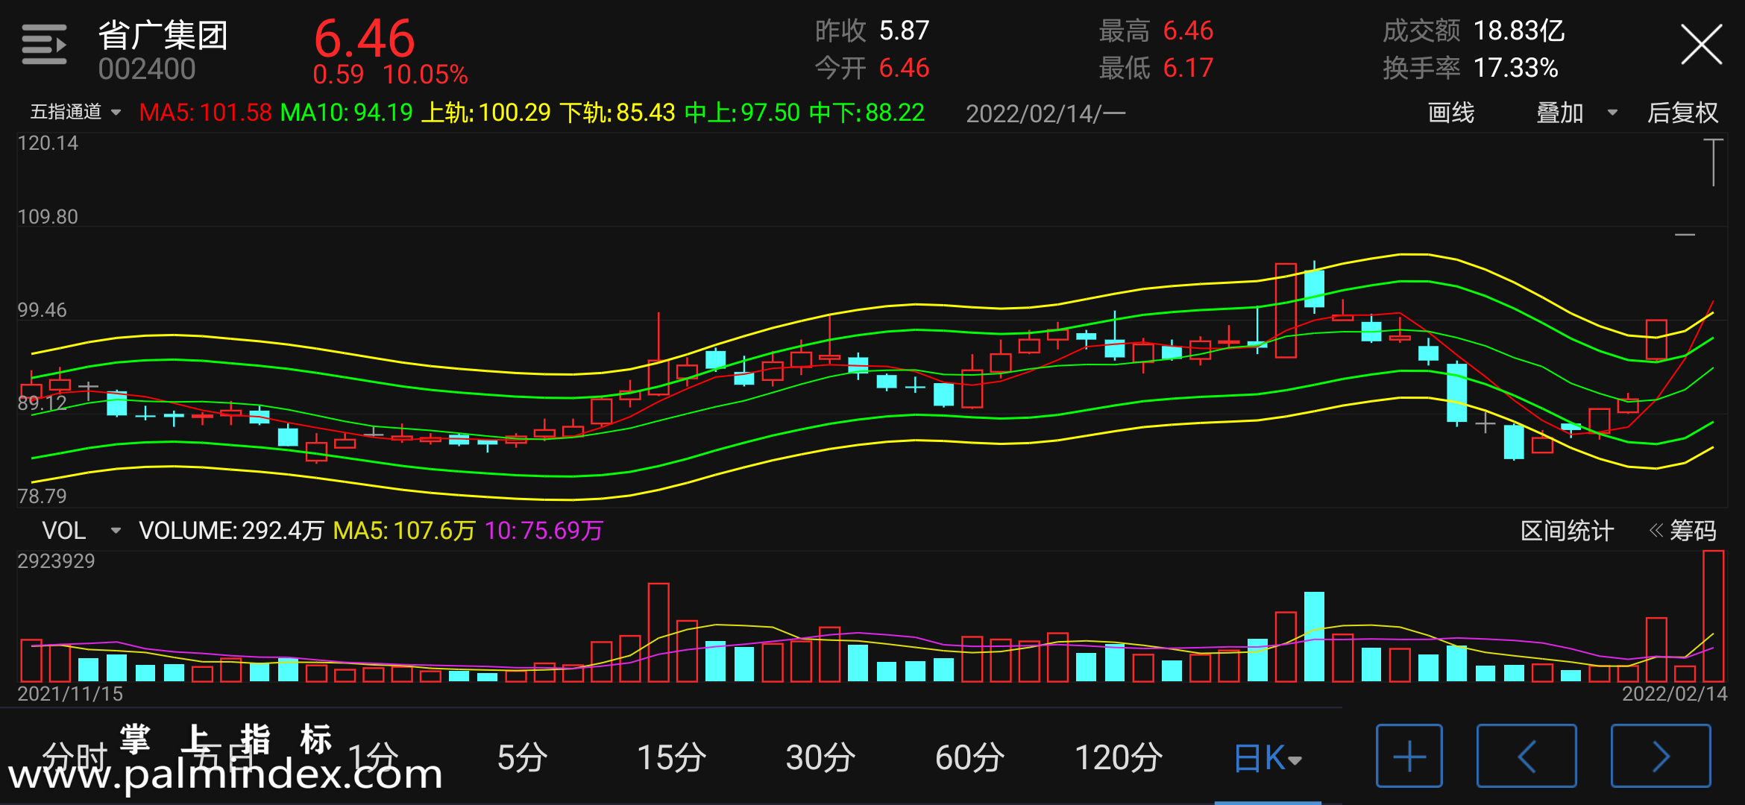This screenshot has height=805, width=1745.
Task: Tap the 最低 6.17 low price
Action: coord(1156,68)
